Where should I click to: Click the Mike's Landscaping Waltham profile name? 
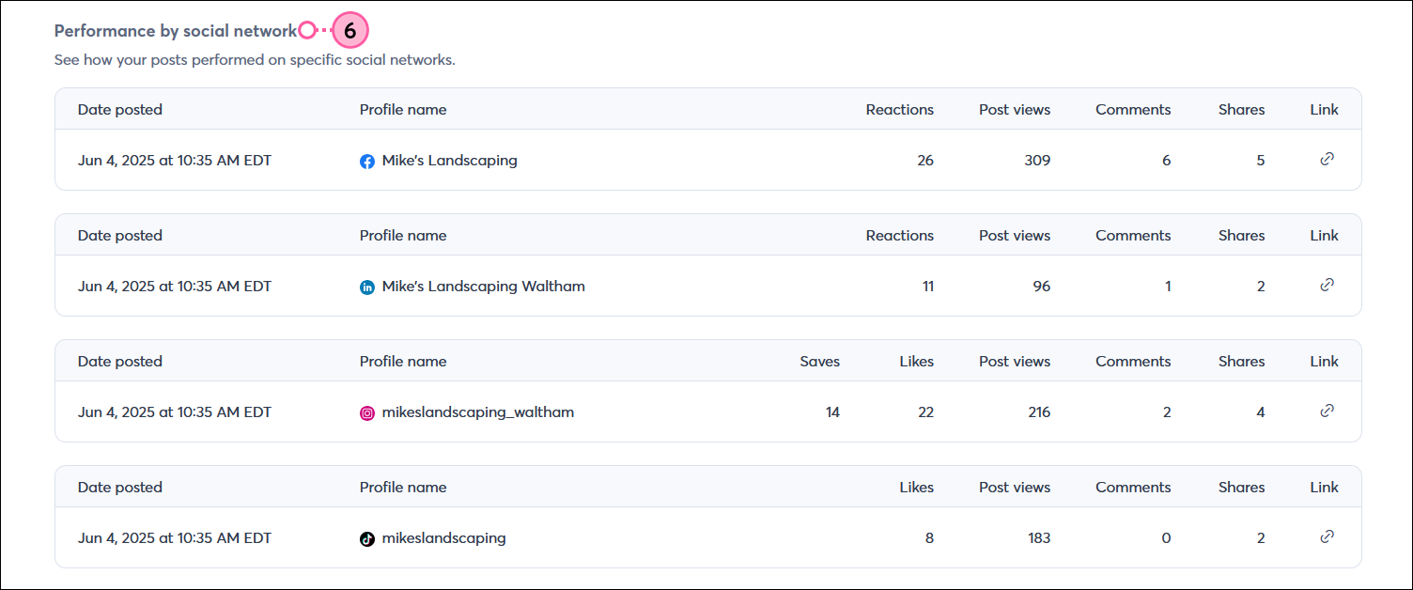pyautogui.click(x=483, y=286)
